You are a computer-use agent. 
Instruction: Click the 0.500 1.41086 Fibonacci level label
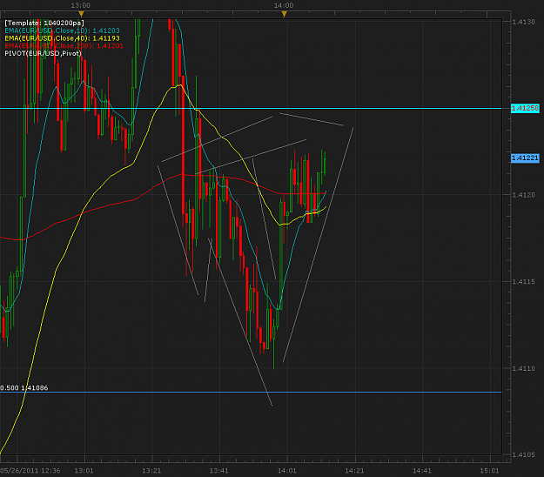[x=24, y=388]
